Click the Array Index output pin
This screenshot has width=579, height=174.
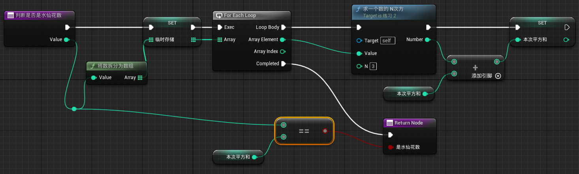[282, 52]
